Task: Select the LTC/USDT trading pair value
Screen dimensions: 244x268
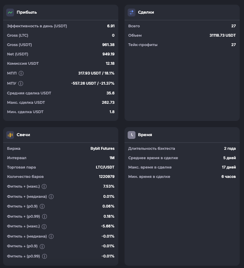Action: pyautogui.click(x=104, y=167)
